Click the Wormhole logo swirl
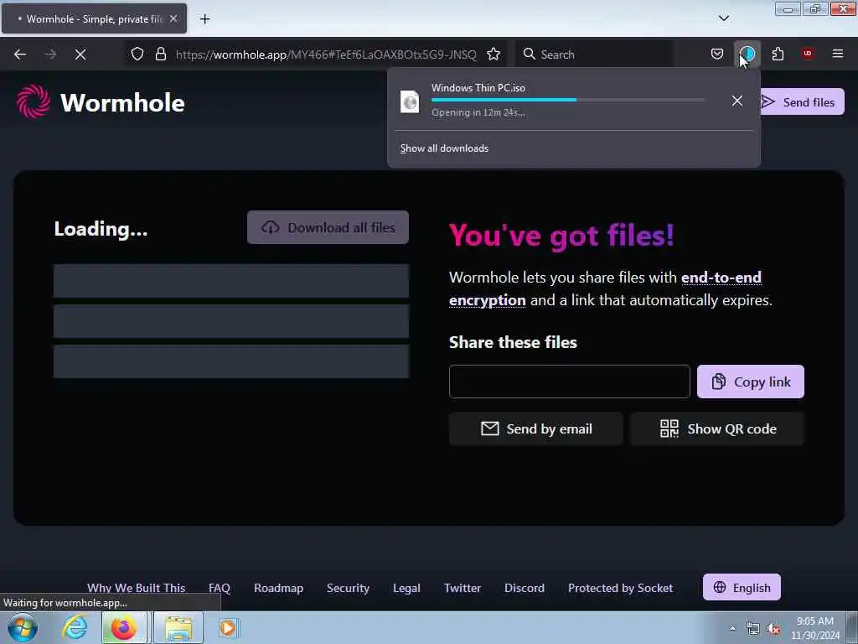 point(34,101)
